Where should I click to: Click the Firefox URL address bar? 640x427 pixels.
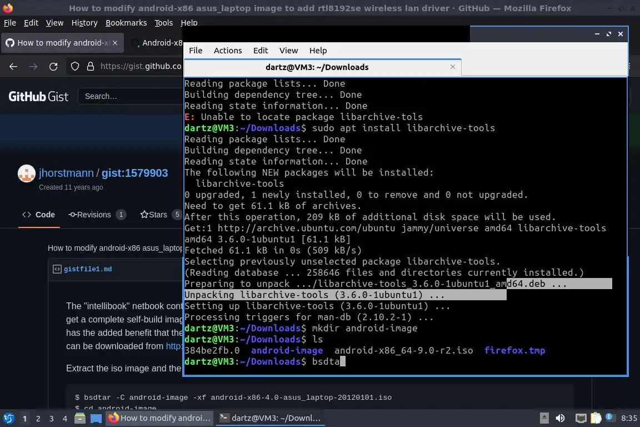141,66
